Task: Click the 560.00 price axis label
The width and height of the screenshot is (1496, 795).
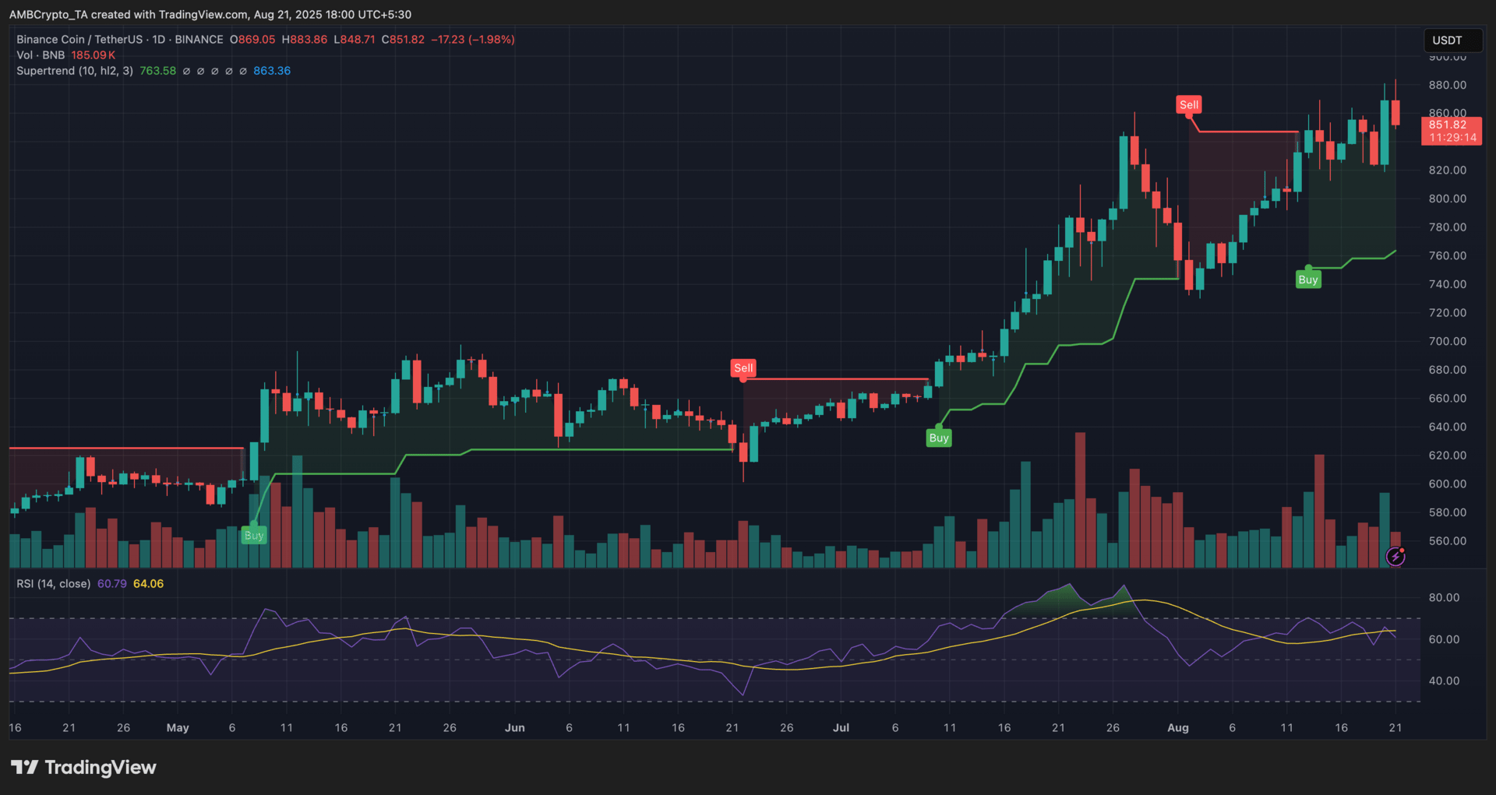Action: click(1448, 541)
